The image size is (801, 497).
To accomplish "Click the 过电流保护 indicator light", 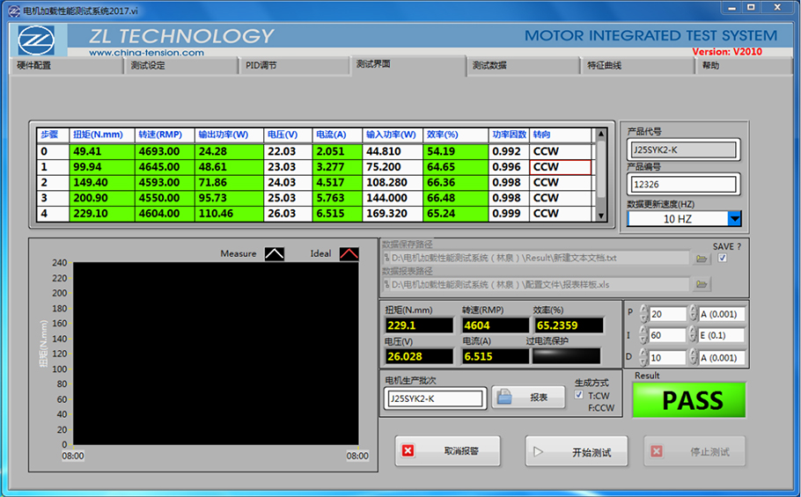I will click(x=566, y=356).
